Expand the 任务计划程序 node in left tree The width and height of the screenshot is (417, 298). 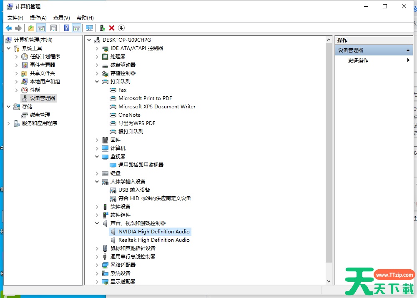(x=17, y=57)
